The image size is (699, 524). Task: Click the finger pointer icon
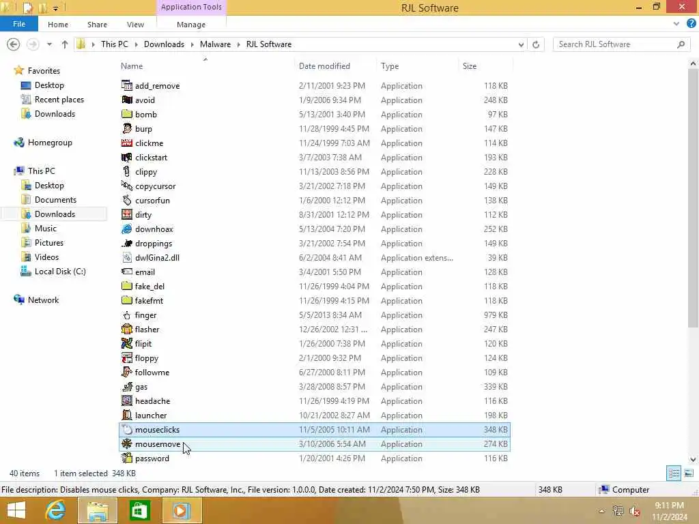click(x=126, y=315)
